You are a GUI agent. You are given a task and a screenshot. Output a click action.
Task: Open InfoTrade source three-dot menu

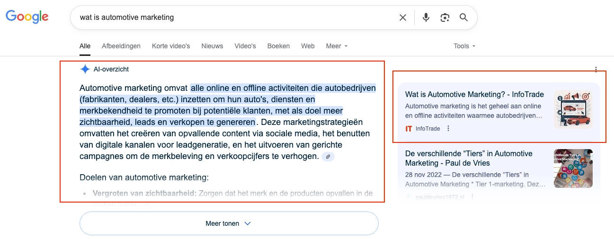(448, 128)
